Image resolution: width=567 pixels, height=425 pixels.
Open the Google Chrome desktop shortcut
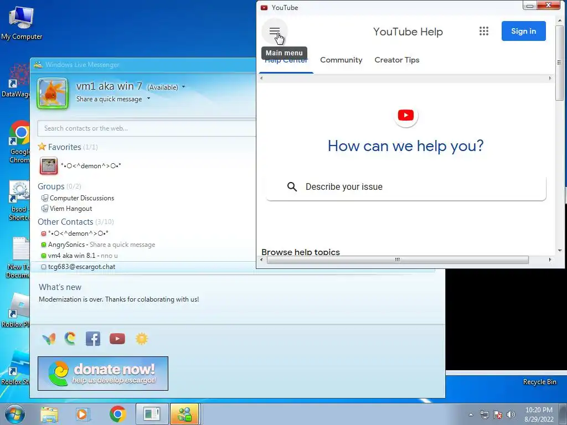tap(19, 142)
